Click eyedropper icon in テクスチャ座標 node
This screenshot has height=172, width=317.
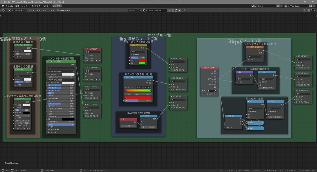(x=215, y=91)
